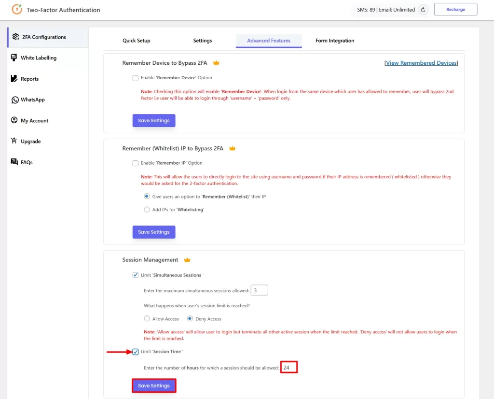Screen dimensions: 494x399
Task: Open the FAQs sidebar icon
Action: point(14,162)
